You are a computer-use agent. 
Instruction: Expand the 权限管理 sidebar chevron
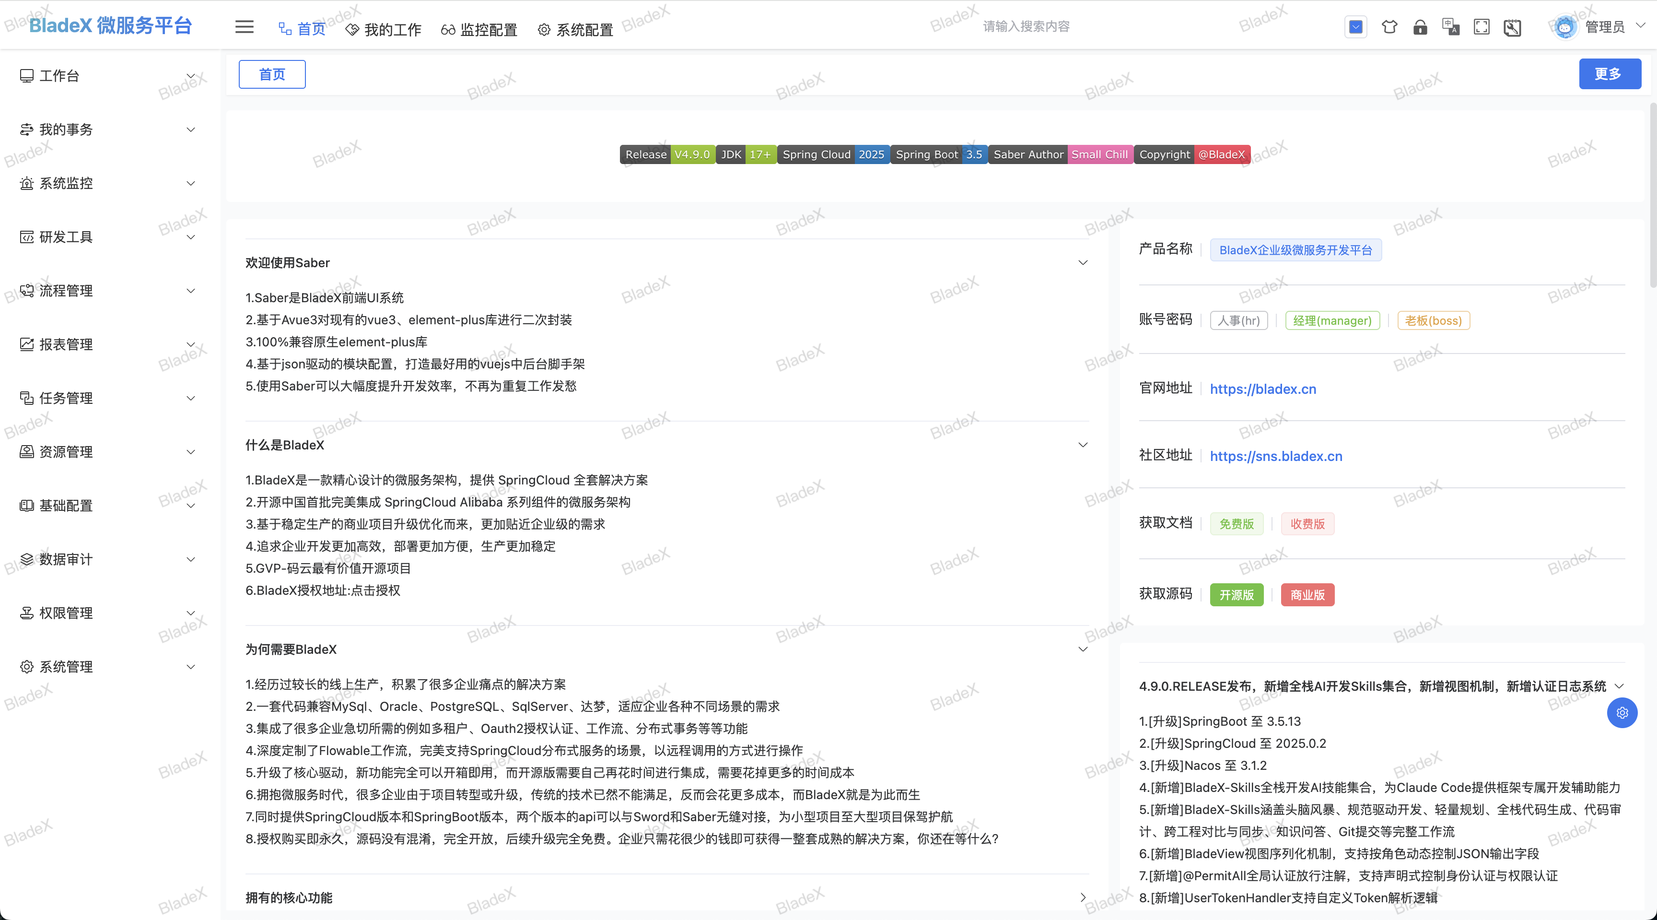click(191, 613)
